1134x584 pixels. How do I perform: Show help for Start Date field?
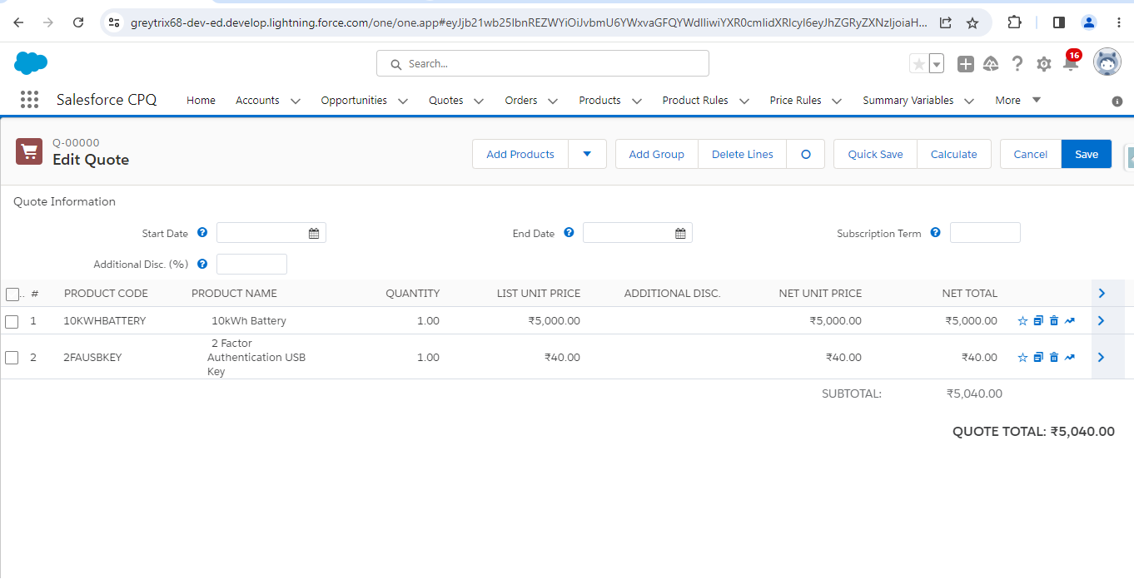point(202,233)
